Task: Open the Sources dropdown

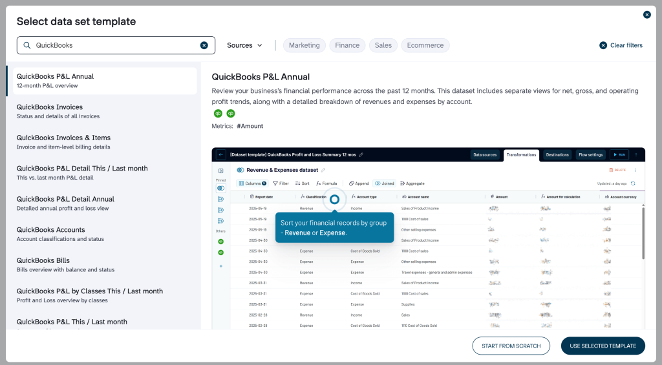Action: coord(244,45)
